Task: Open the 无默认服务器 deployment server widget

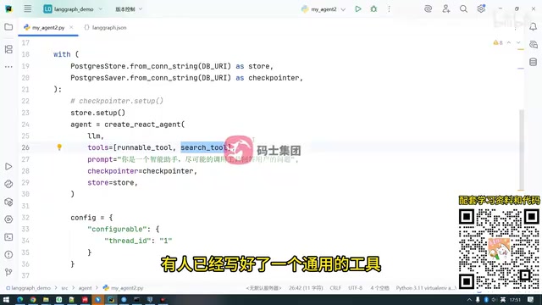Action: click(x=263, y=288)
